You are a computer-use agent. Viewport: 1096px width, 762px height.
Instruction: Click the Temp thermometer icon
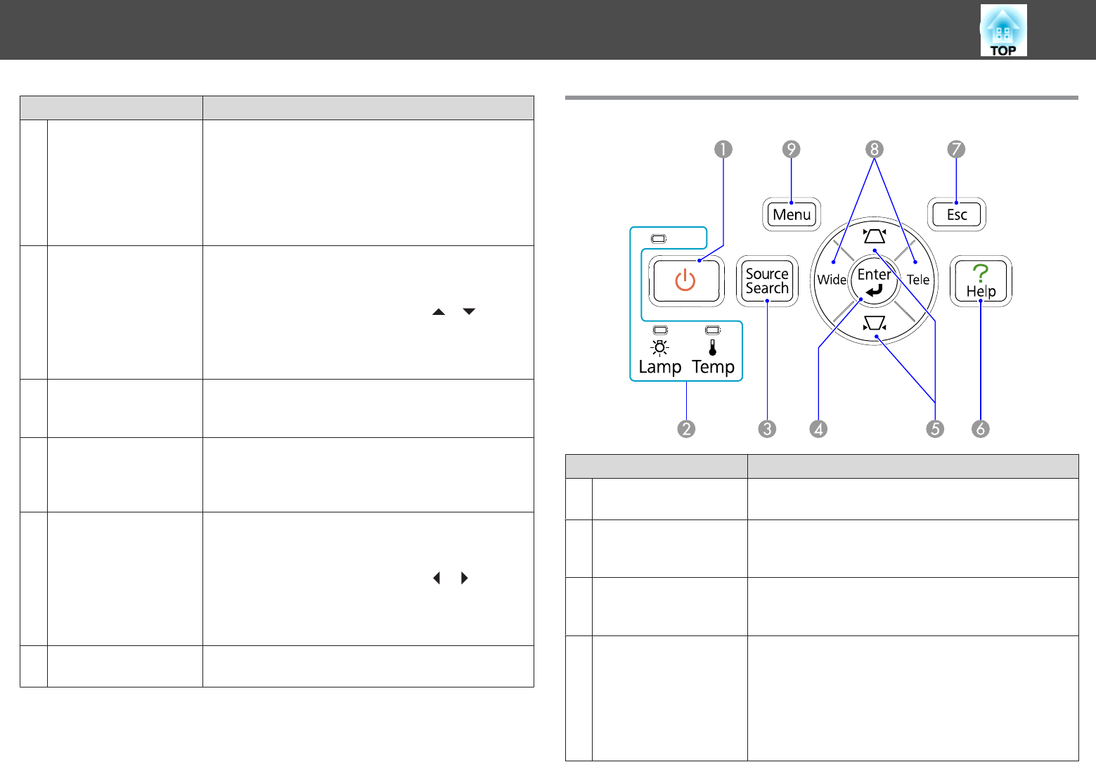pos(713,348)
